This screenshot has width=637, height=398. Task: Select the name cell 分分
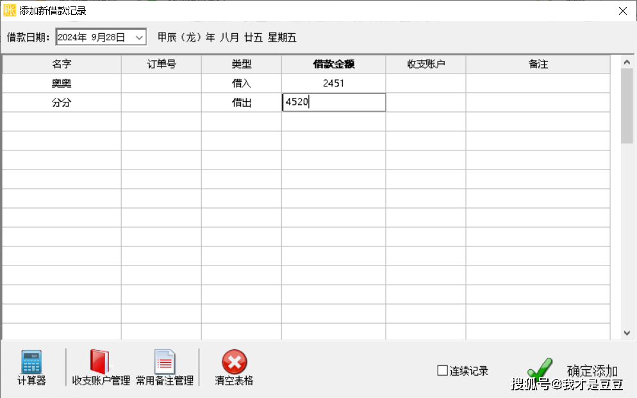(62, 102)
